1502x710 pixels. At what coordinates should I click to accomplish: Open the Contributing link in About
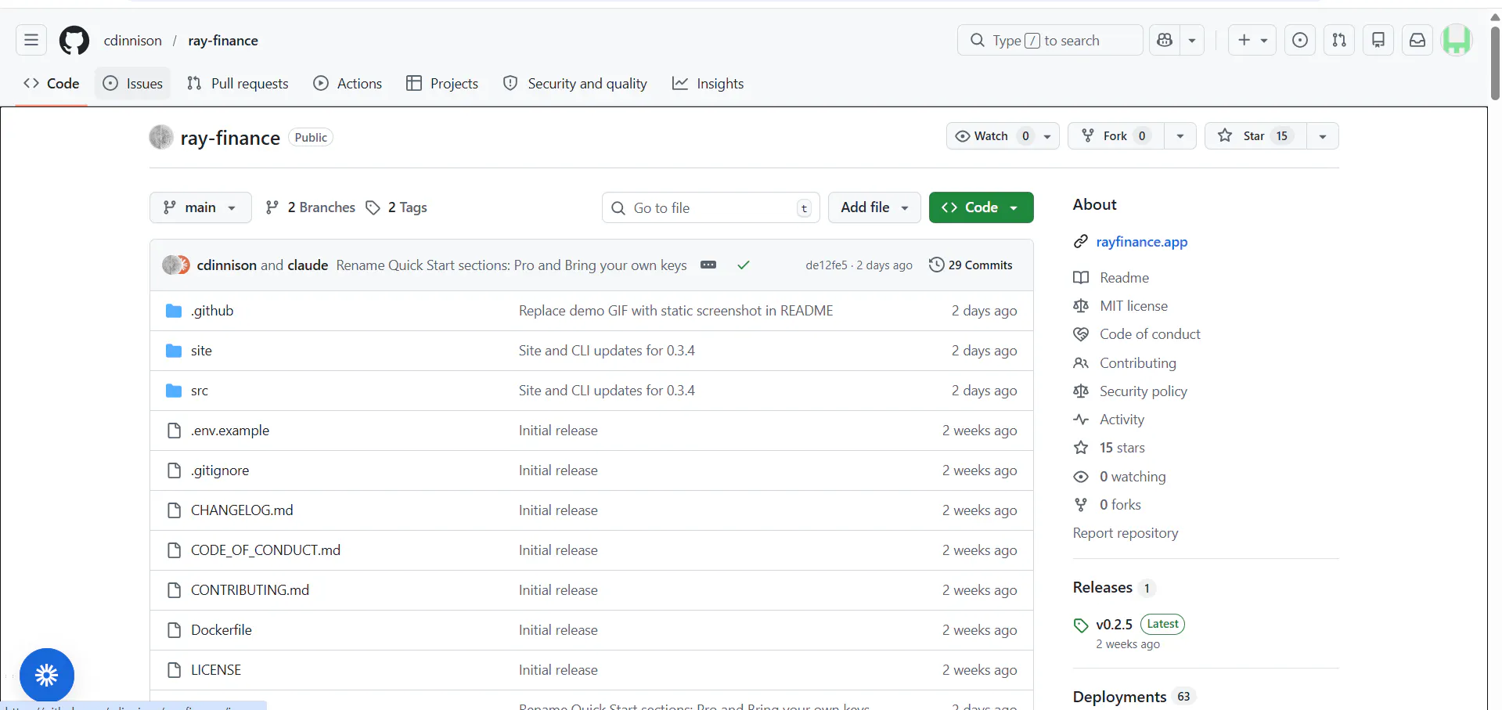[x=1137, y=363]
